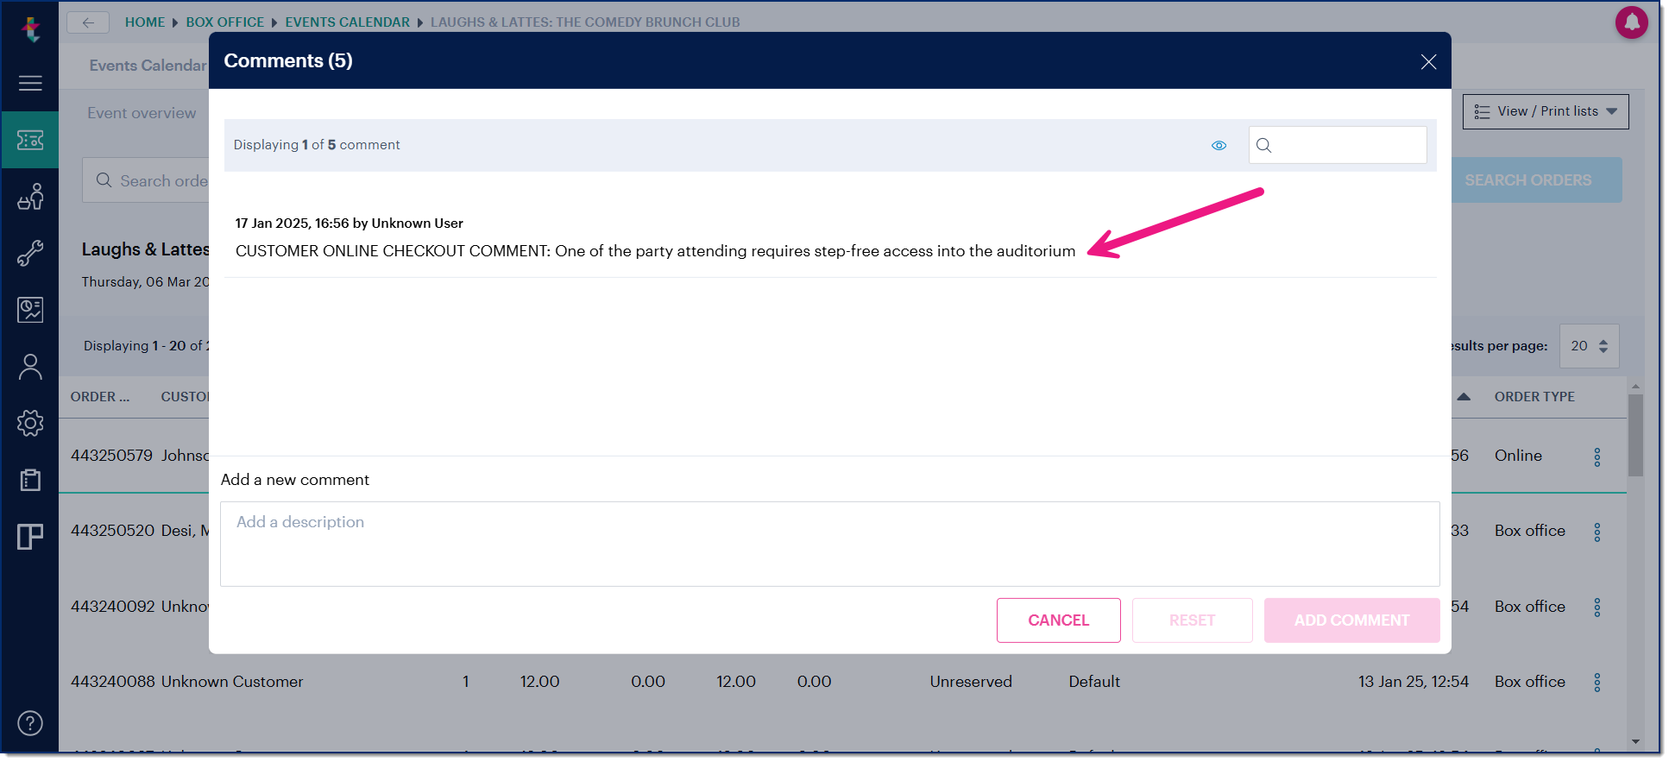The width and height of the screenshot is (1669, 762).
Task: Open the clipboard sidebar icon
Action: (30, 480)
